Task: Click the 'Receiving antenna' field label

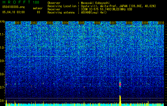Action: 61,12
